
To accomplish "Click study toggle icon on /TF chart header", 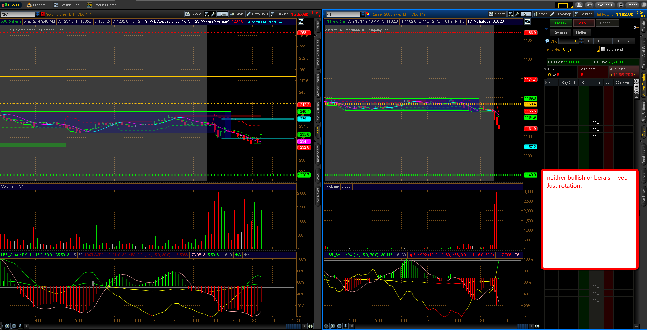I will pyautogui.click(x=527, y=21).
